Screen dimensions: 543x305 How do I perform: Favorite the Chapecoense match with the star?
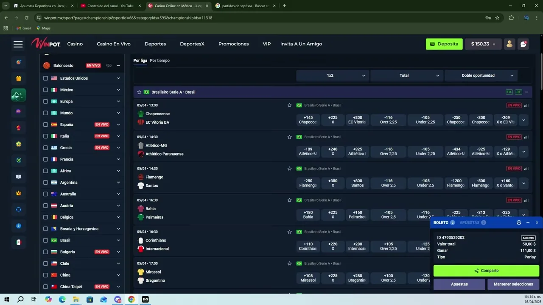pyautogui.click(x=289, y=105)
